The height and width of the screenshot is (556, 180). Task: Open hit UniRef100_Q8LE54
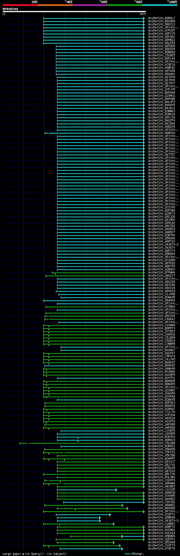coord(161,43)
